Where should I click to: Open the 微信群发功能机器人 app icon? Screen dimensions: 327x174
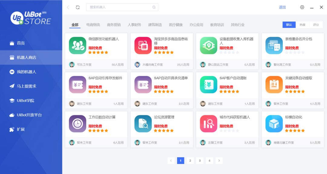tap(78, 46)
